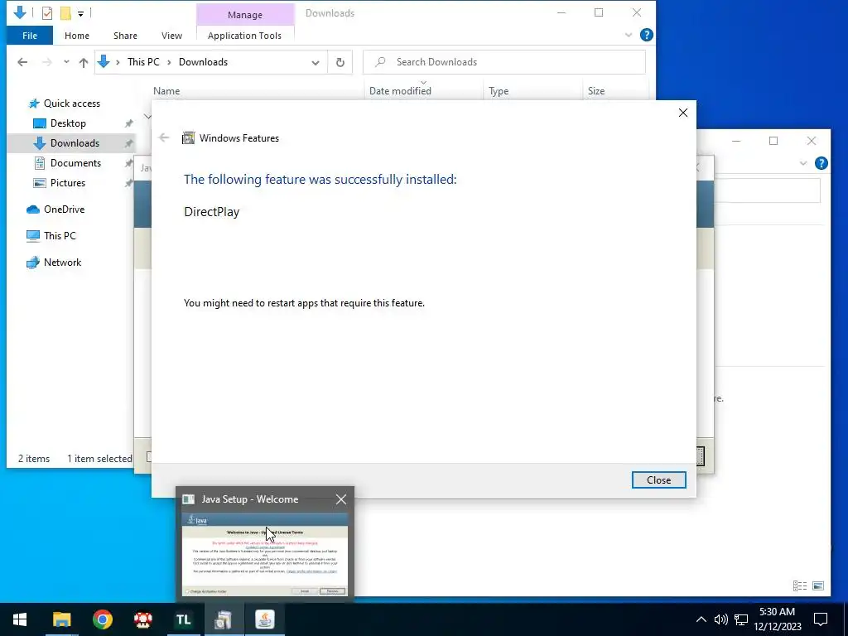This screenshot has width=848, height=636.
Task: Click the Close button in Windows Features
Action: click(658, 479)
